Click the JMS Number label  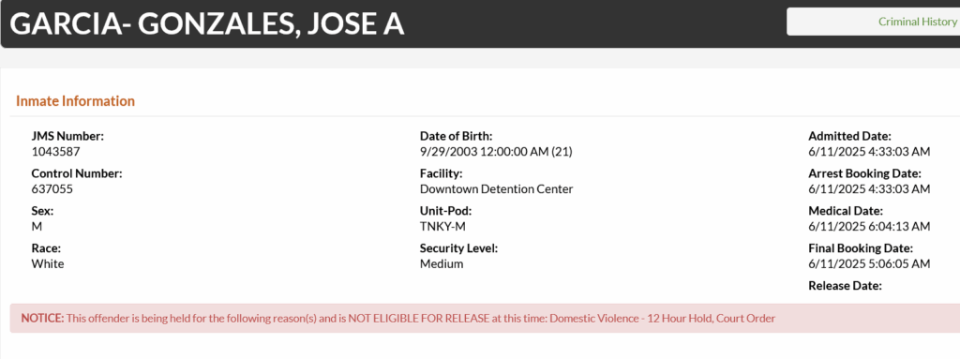[67, 136]
